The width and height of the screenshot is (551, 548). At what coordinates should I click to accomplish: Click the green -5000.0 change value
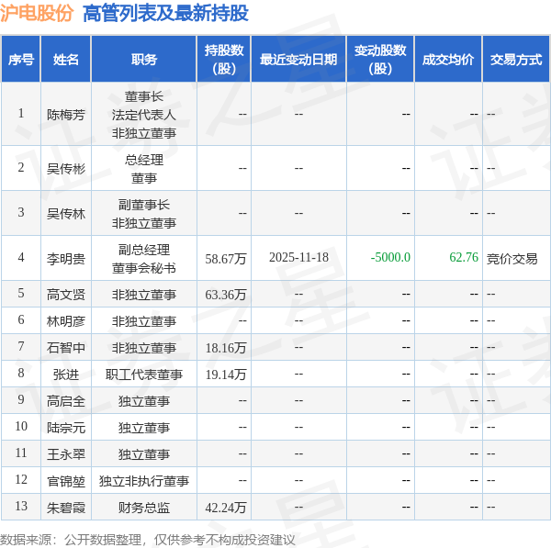tap(390, 258)
